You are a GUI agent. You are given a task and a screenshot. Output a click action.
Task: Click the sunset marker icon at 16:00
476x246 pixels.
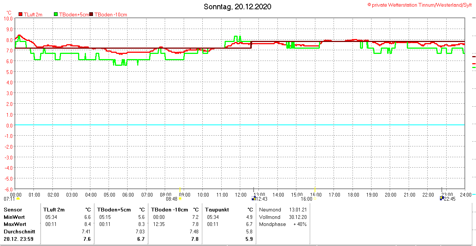[x=315, y=199]
